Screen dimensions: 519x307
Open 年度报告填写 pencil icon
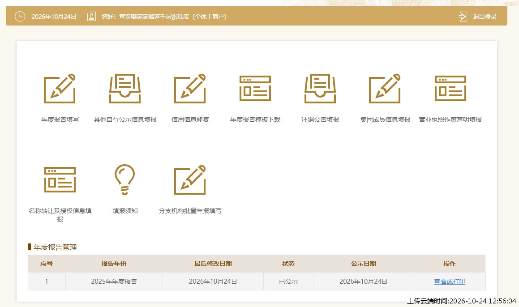coord(60,88)
